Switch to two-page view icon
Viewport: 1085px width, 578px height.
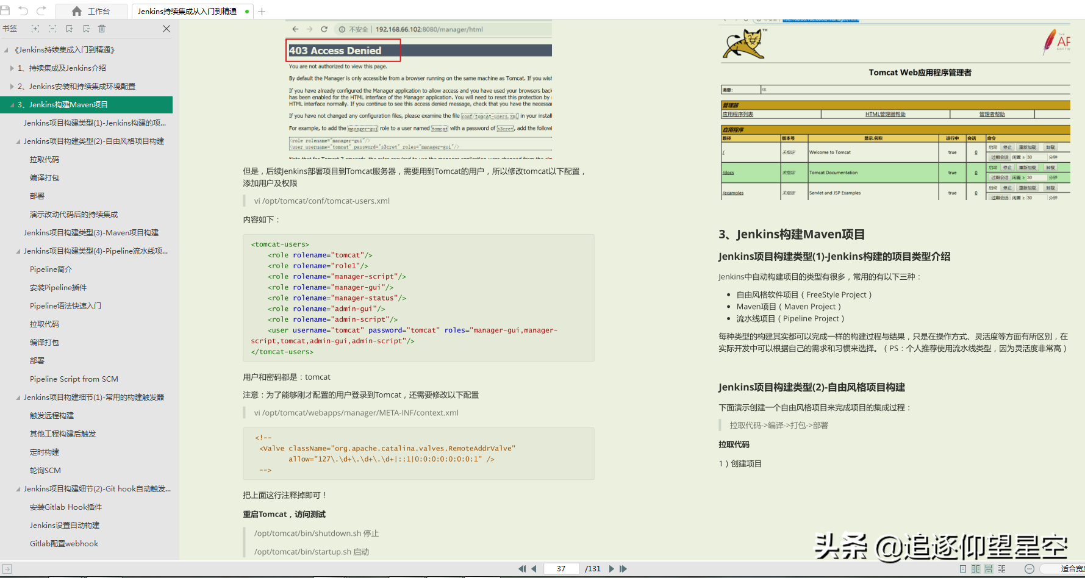tap(976, 569)
